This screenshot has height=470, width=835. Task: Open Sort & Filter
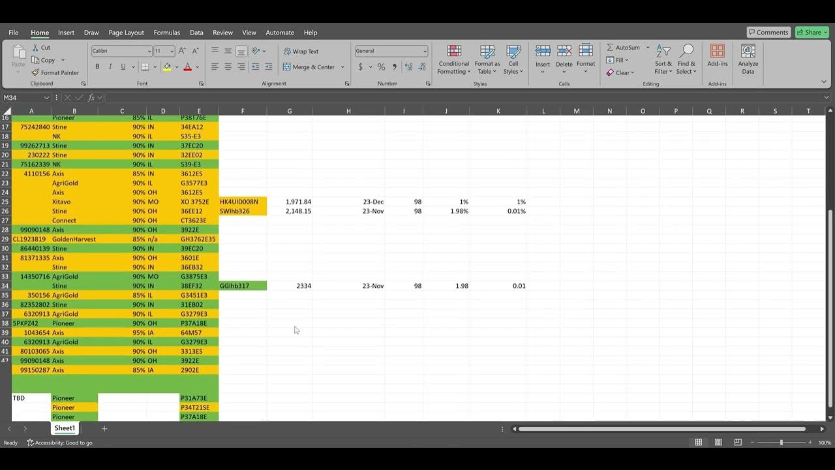[x=663, y=59]
